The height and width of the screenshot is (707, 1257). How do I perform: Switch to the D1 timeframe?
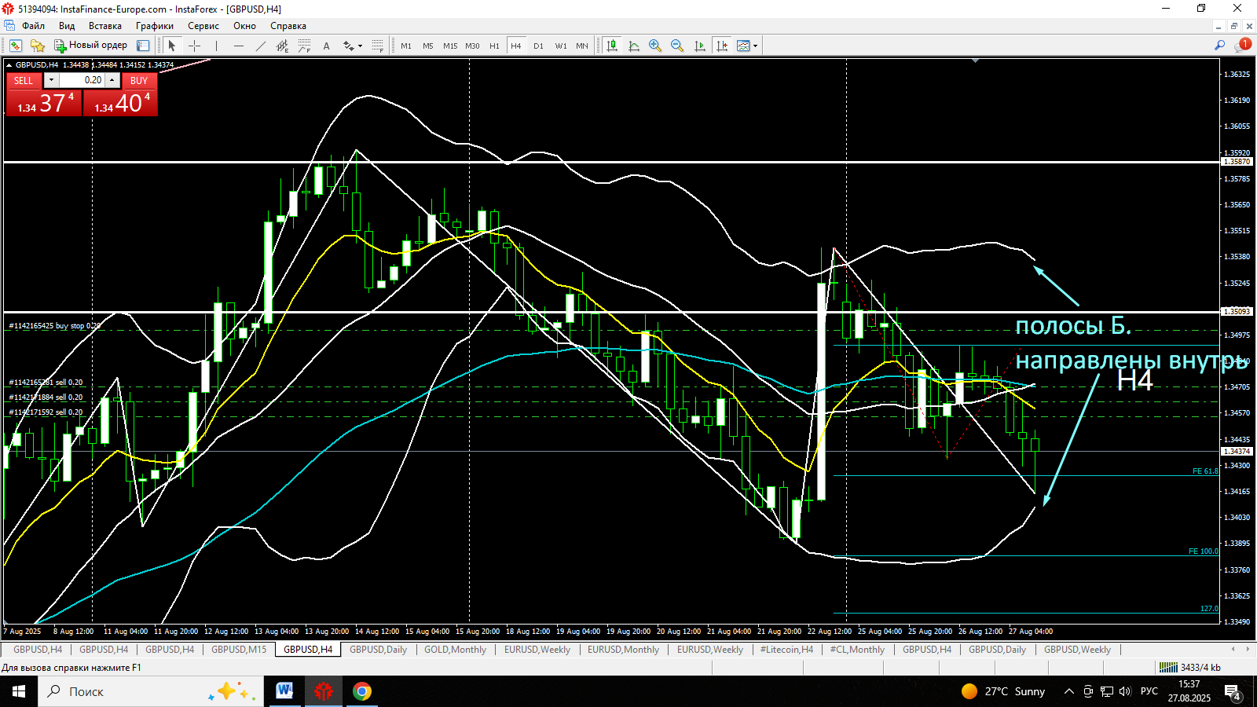click(x=538, y=46)
